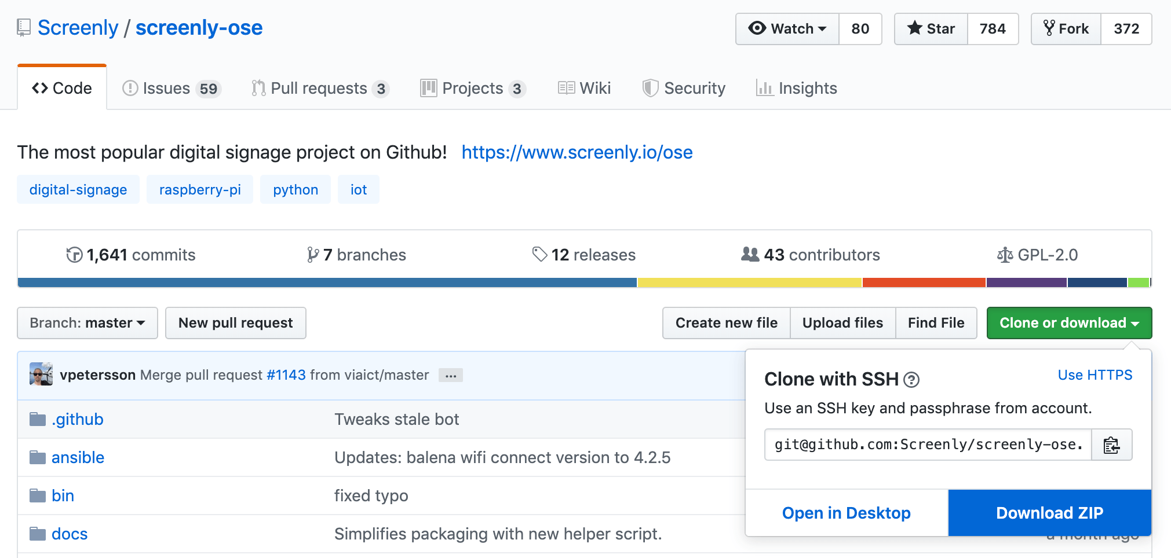Collapse the Clone or download dropdown
Image resolution: width=1171 pixels, height=558 pixels.
(1069, 323)
